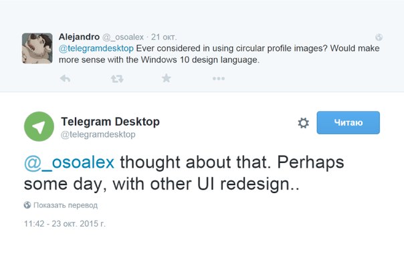The image size is (404, 262).
Task: Open the gear settings dropdown beside Читаю
Action: click(x=303, y=123)
